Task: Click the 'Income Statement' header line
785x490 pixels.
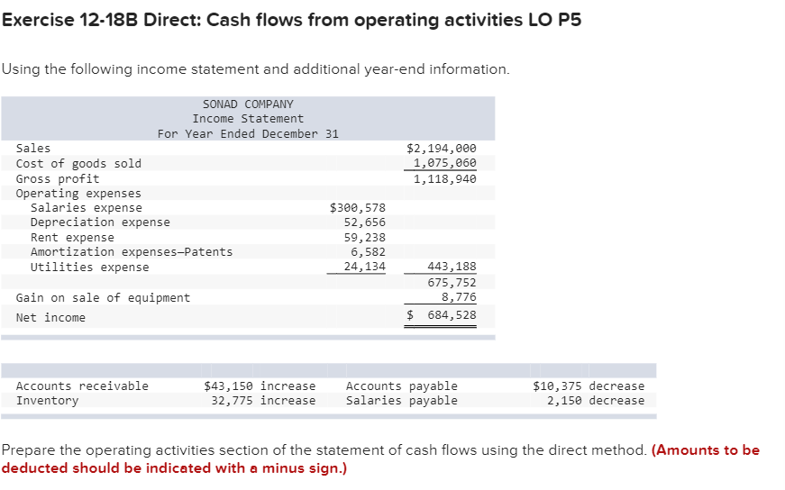Action: (248, 119)
